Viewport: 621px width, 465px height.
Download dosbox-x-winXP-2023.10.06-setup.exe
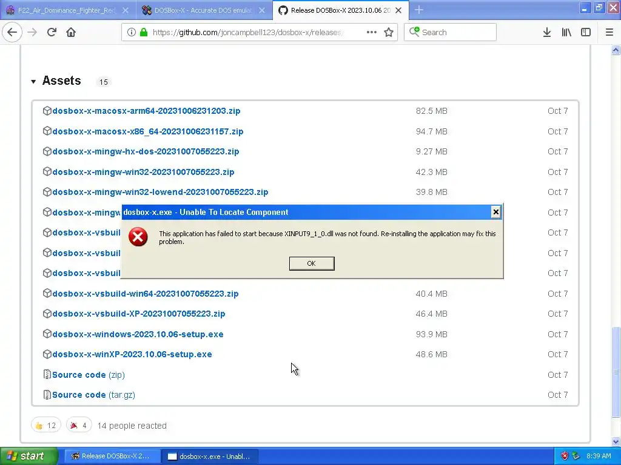(x=132, y=354)
